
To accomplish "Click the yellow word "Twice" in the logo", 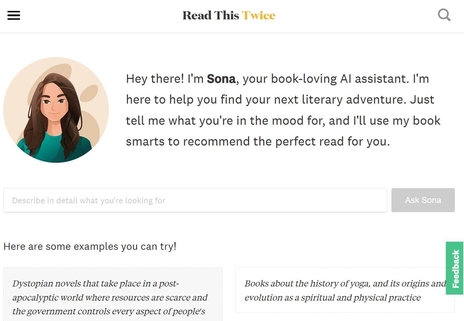I will click(x=259, y=16).
